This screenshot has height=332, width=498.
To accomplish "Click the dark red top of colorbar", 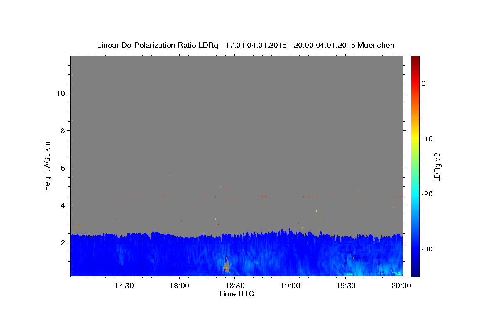I will click(x=415, y=59).
